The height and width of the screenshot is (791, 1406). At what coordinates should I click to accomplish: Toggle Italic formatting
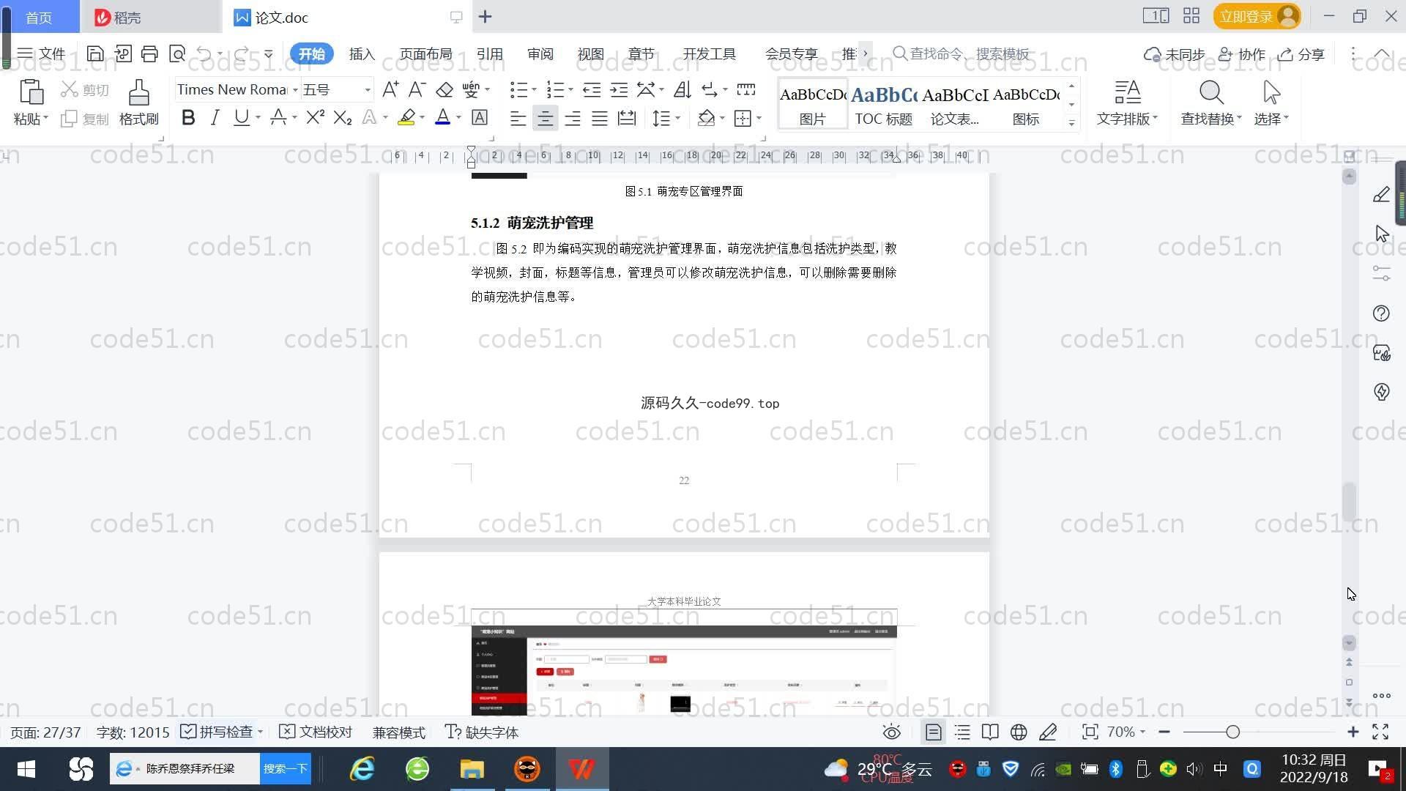click(x=215, y=117)
